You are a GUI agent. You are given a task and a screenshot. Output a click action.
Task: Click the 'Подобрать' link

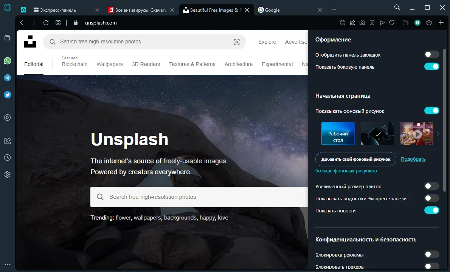[413, 159]
